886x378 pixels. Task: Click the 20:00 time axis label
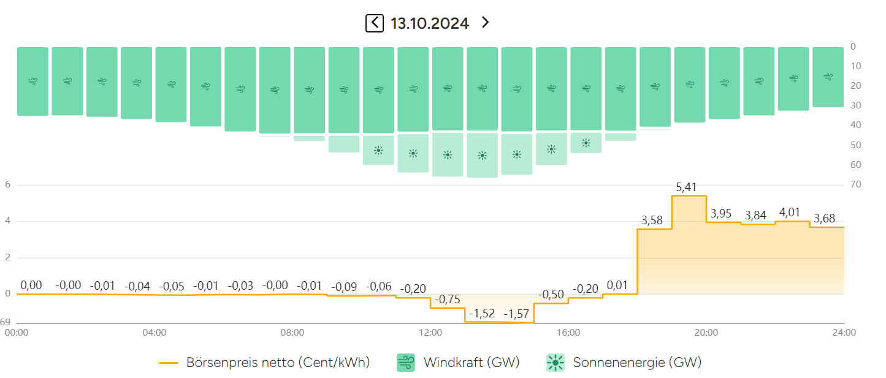coord(706,333)
